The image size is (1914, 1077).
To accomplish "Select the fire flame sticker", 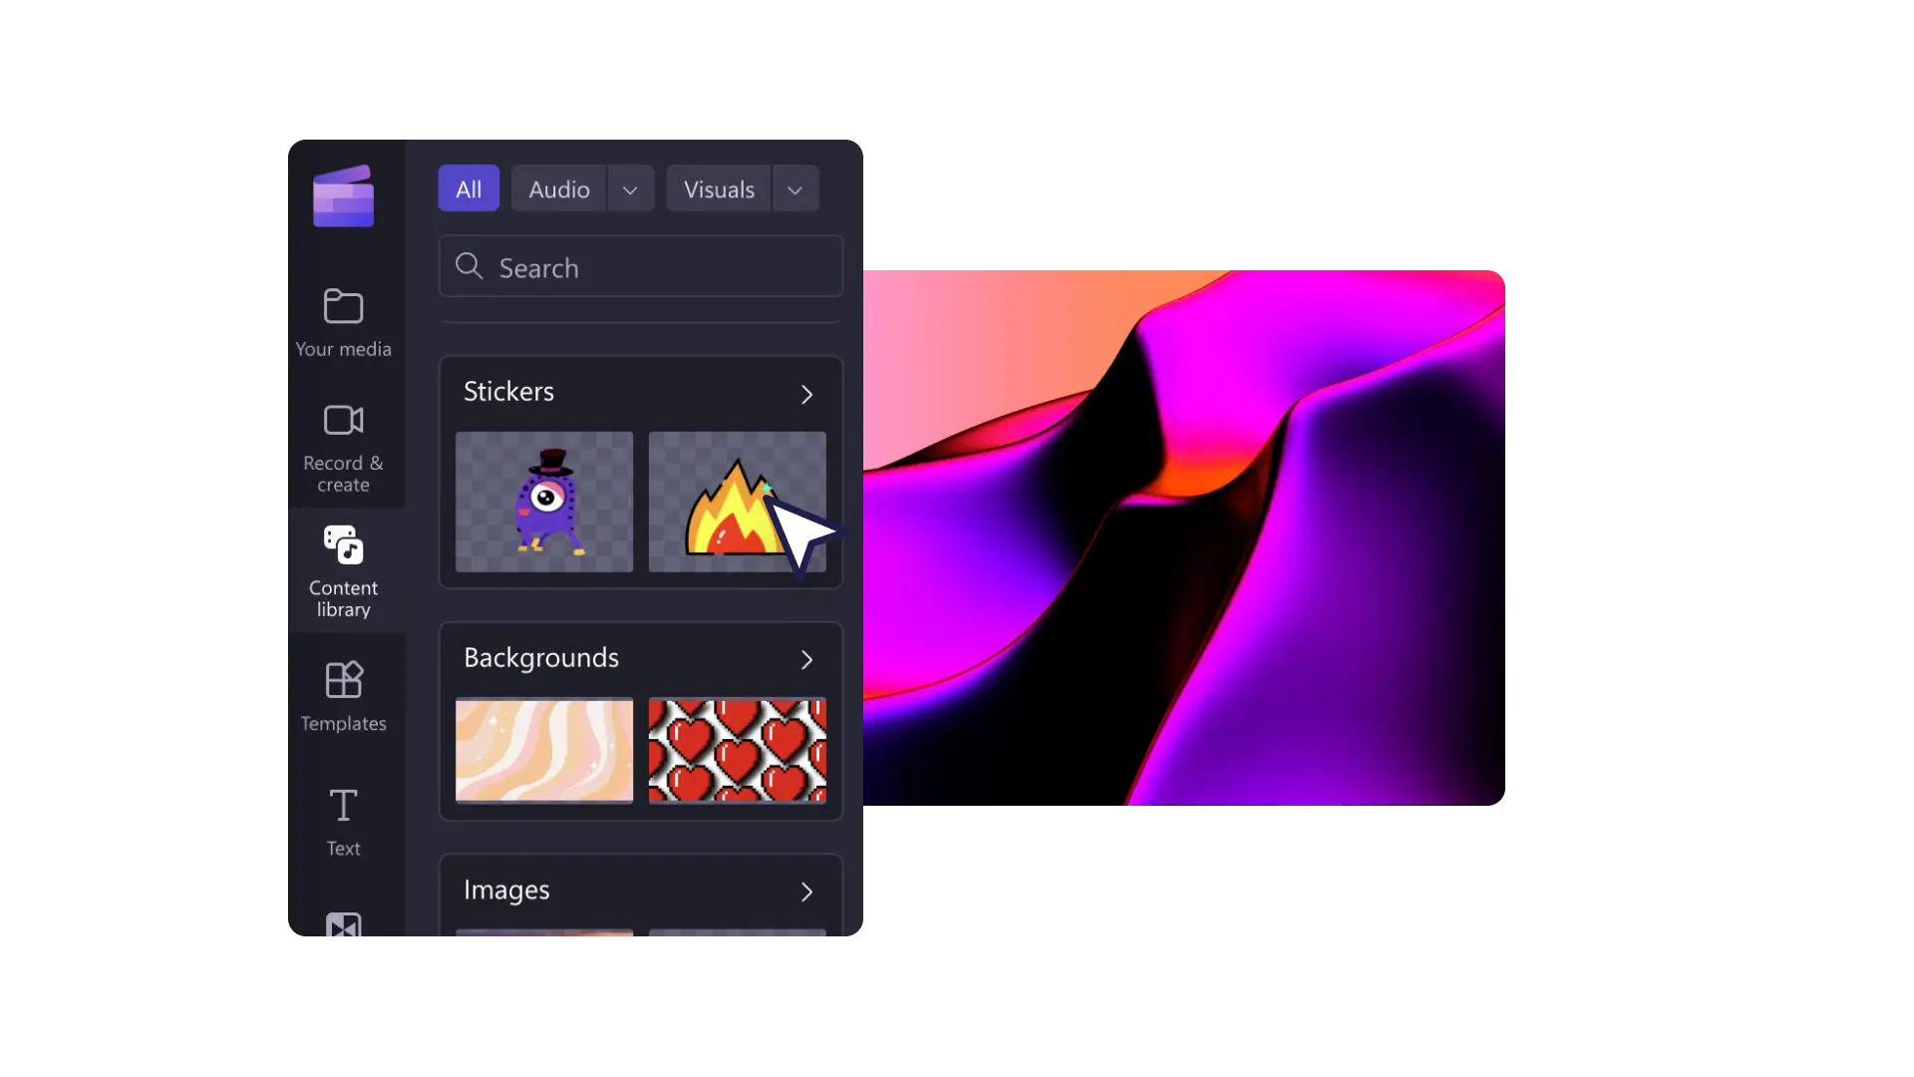I will click(736, 501).
